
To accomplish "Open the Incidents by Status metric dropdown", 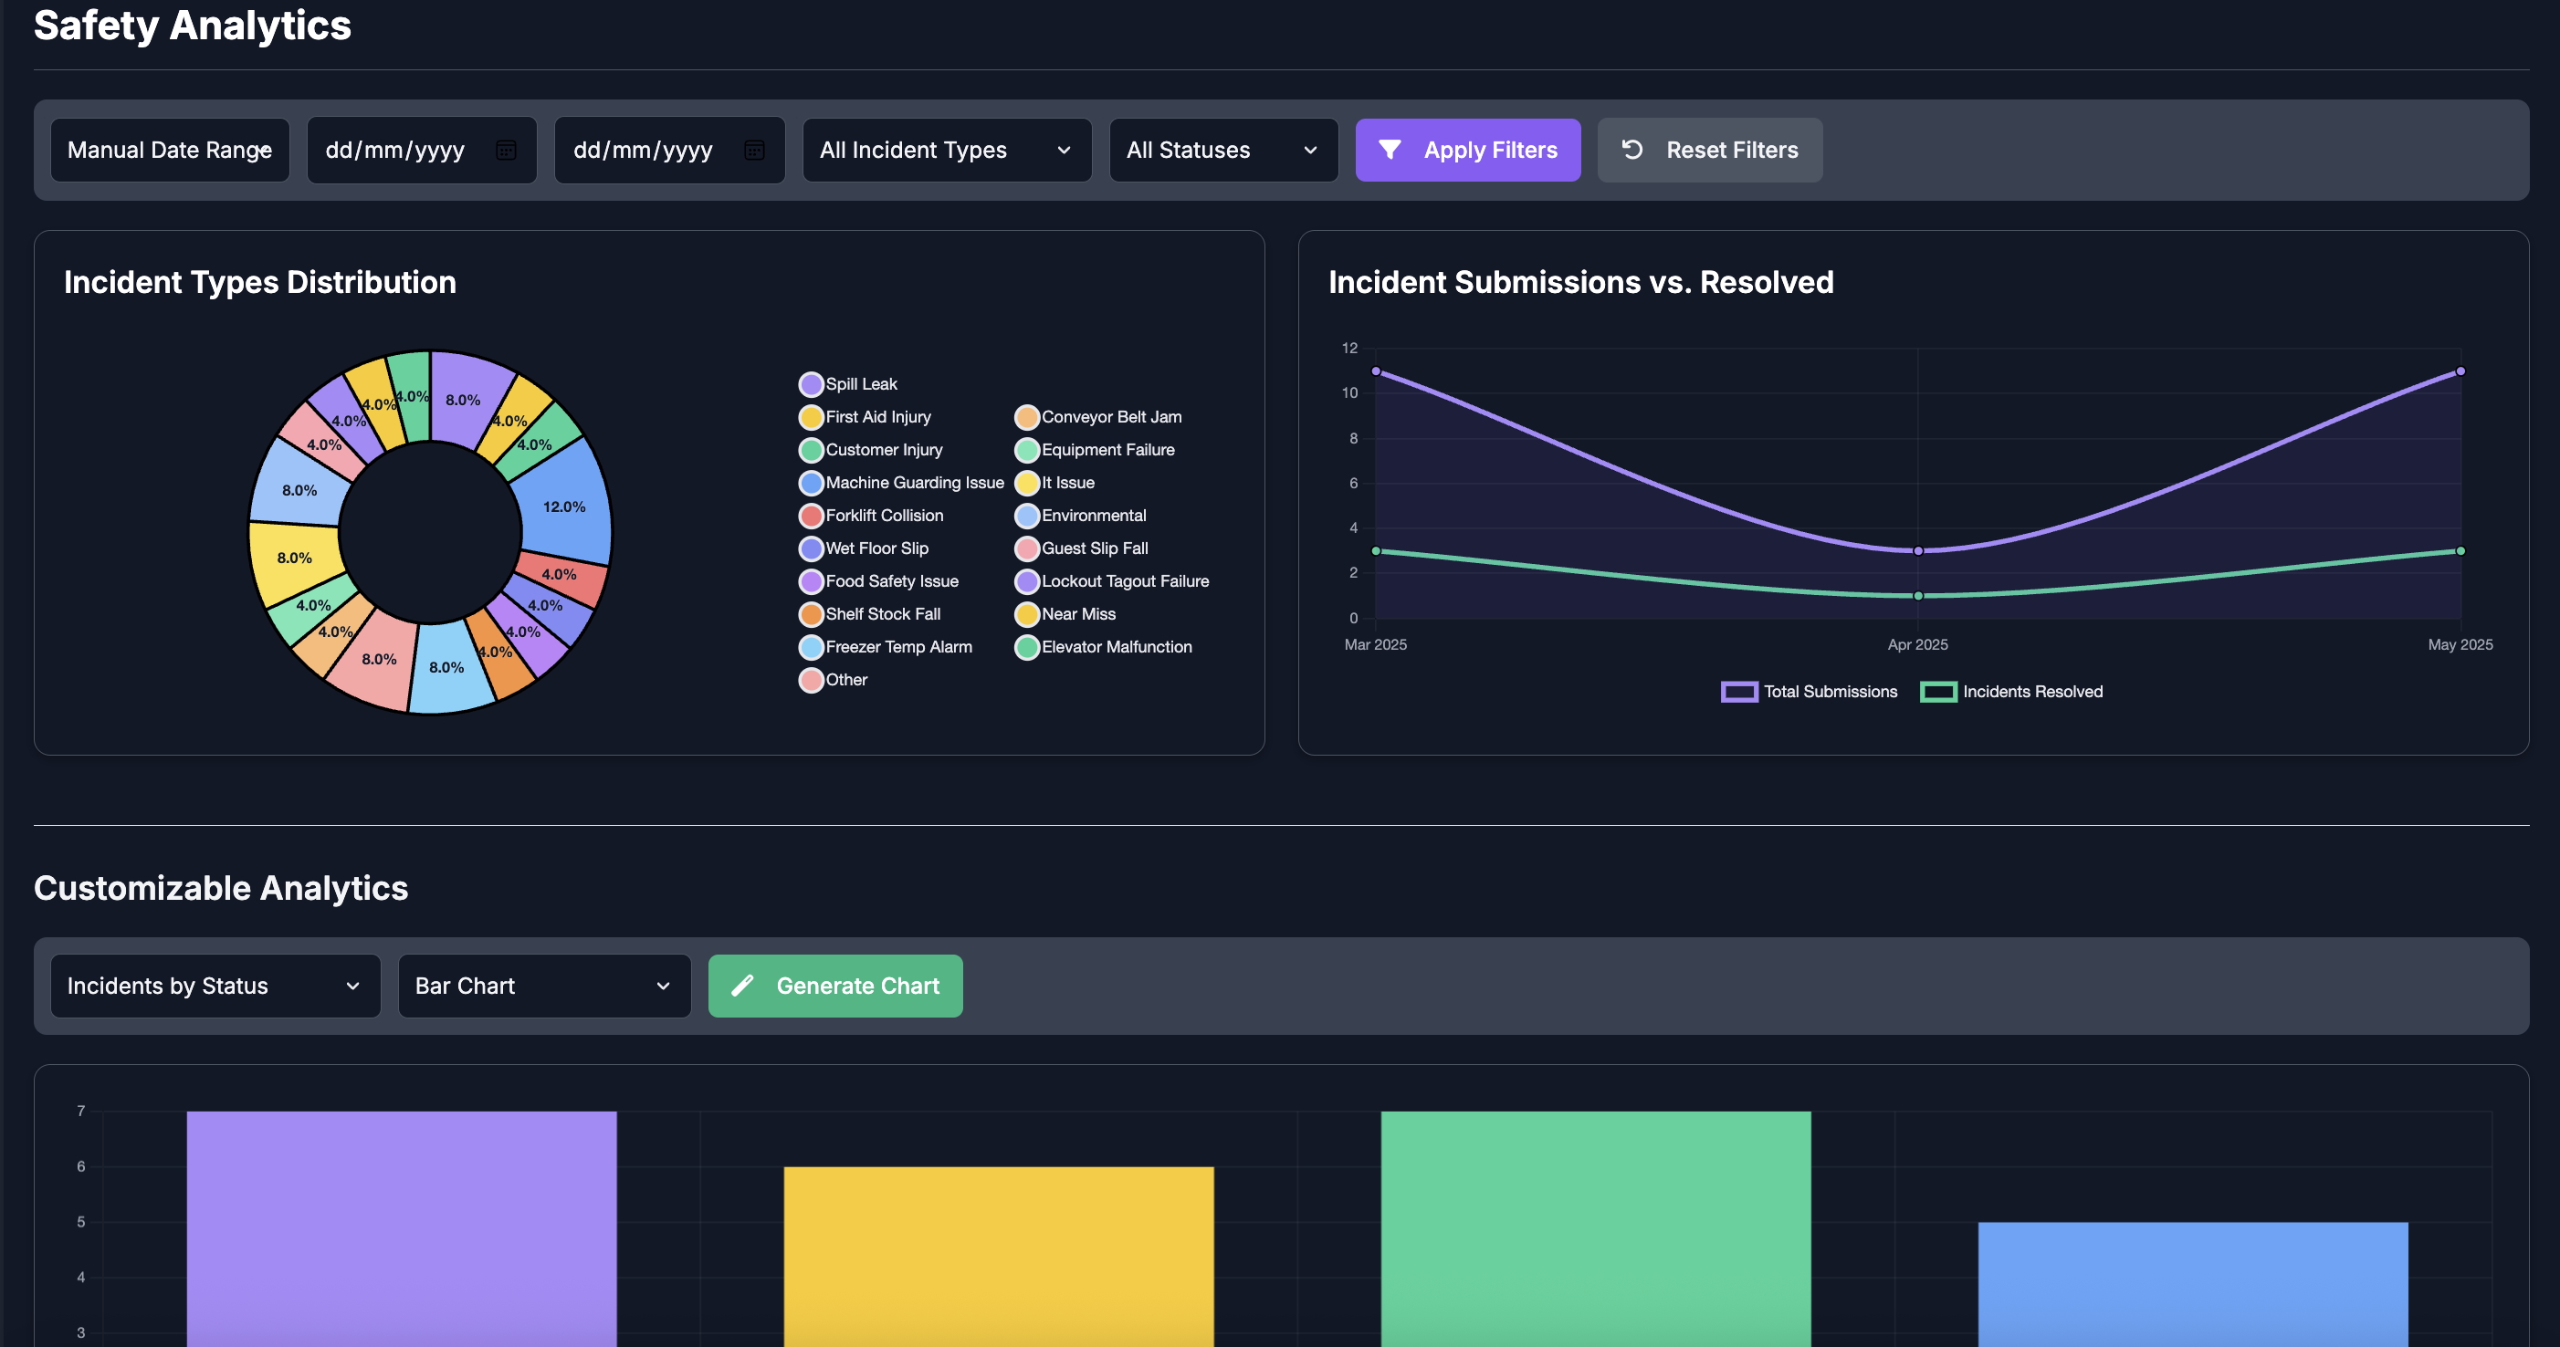I will (215, 986).
